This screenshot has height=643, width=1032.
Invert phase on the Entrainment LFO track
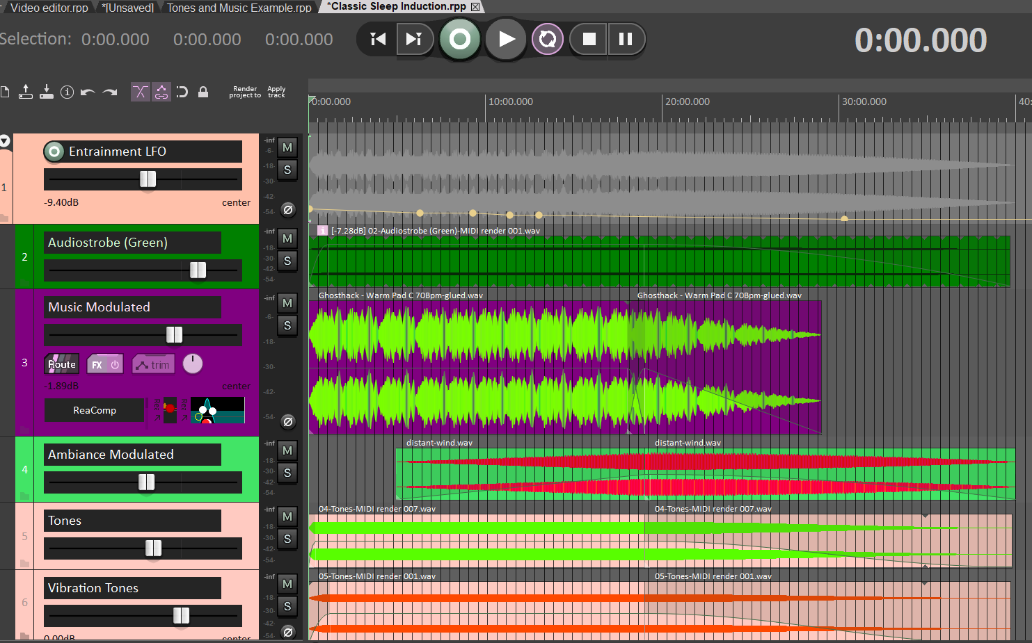287,210
